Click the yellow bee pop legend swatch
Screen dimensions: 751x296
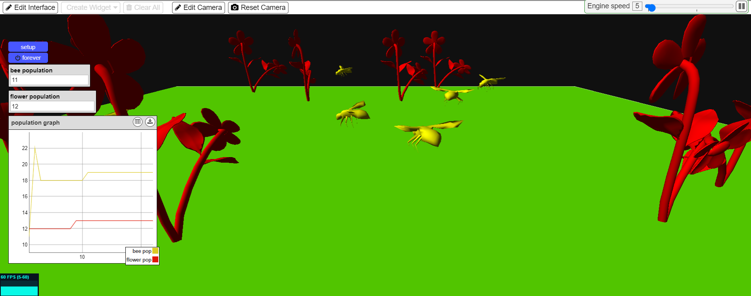point(155,251)
